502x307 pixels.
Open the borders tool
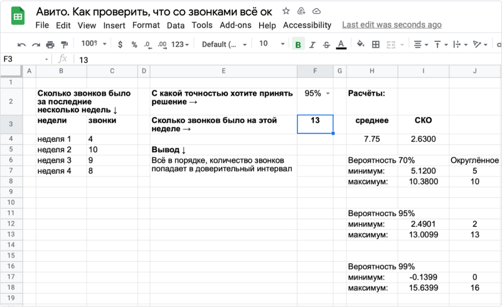point(376,44)
